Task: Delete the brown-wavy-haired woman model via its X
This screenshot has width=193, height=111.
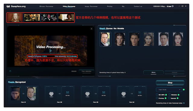Action: click(x=153, y=33)
